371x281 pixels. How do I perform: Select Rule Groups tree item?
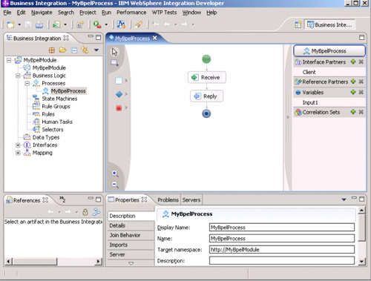[x=56, y=107]
